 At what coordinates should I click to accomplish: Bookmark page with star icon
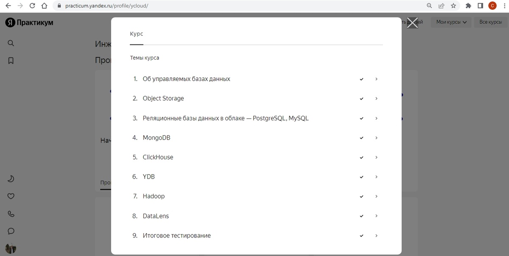click(453, 6)
